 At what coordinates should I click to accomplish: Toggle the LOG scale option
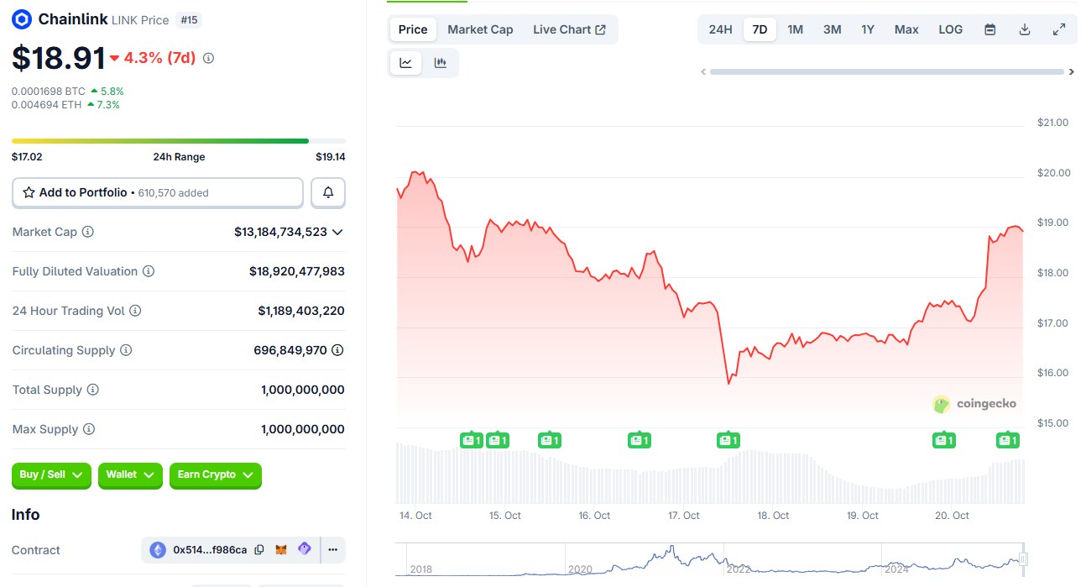pos(950,29)
